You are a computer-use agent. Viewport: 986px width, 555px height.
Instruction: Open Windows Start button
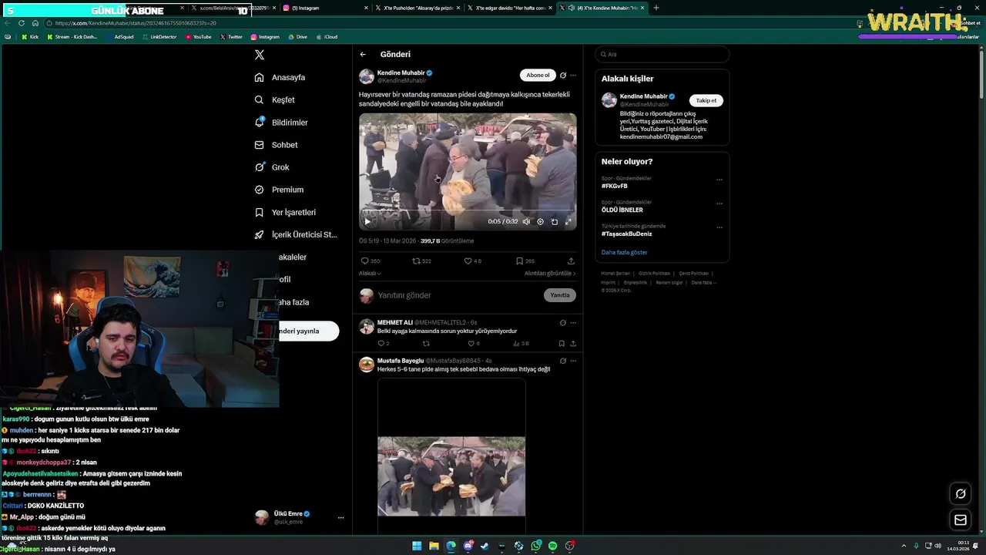[x=417, y=546]
